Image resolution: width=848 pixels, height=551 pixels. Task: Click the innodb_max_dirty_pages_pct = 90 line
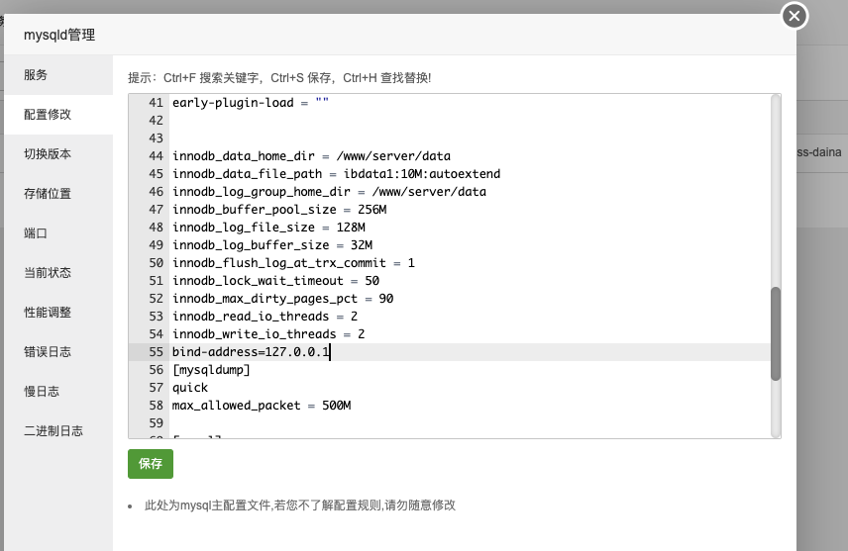(x=283, y=299)
